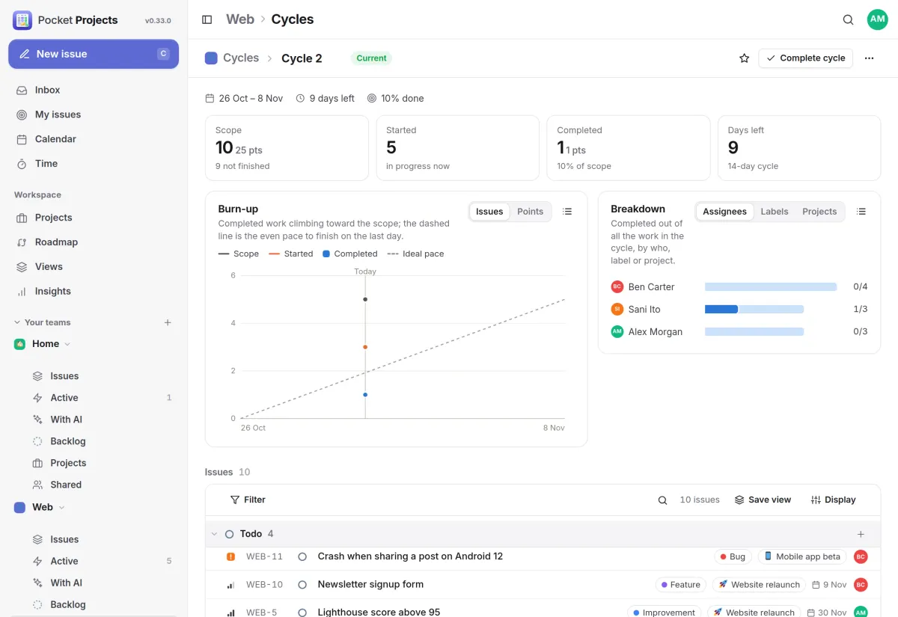Open Web team Active issues
Screen dimensions: 898x617
(x=101, y=561)
